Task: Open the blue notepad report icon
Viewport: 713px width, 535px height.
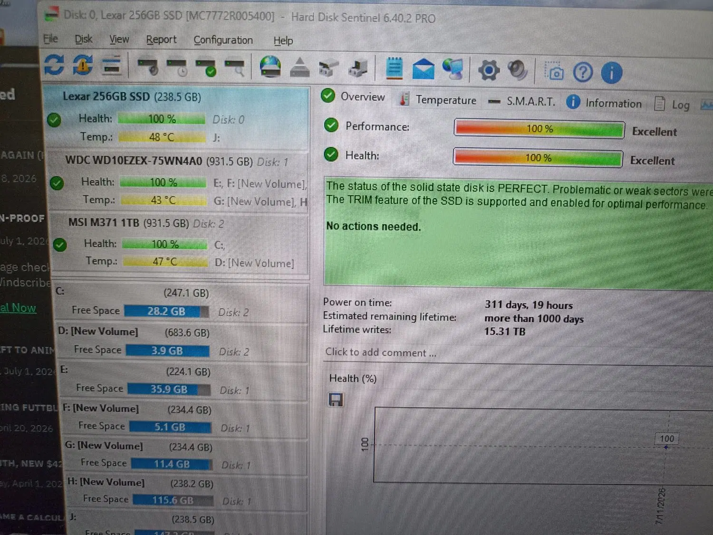Action: pyautogui.click(x=394, y=69)
